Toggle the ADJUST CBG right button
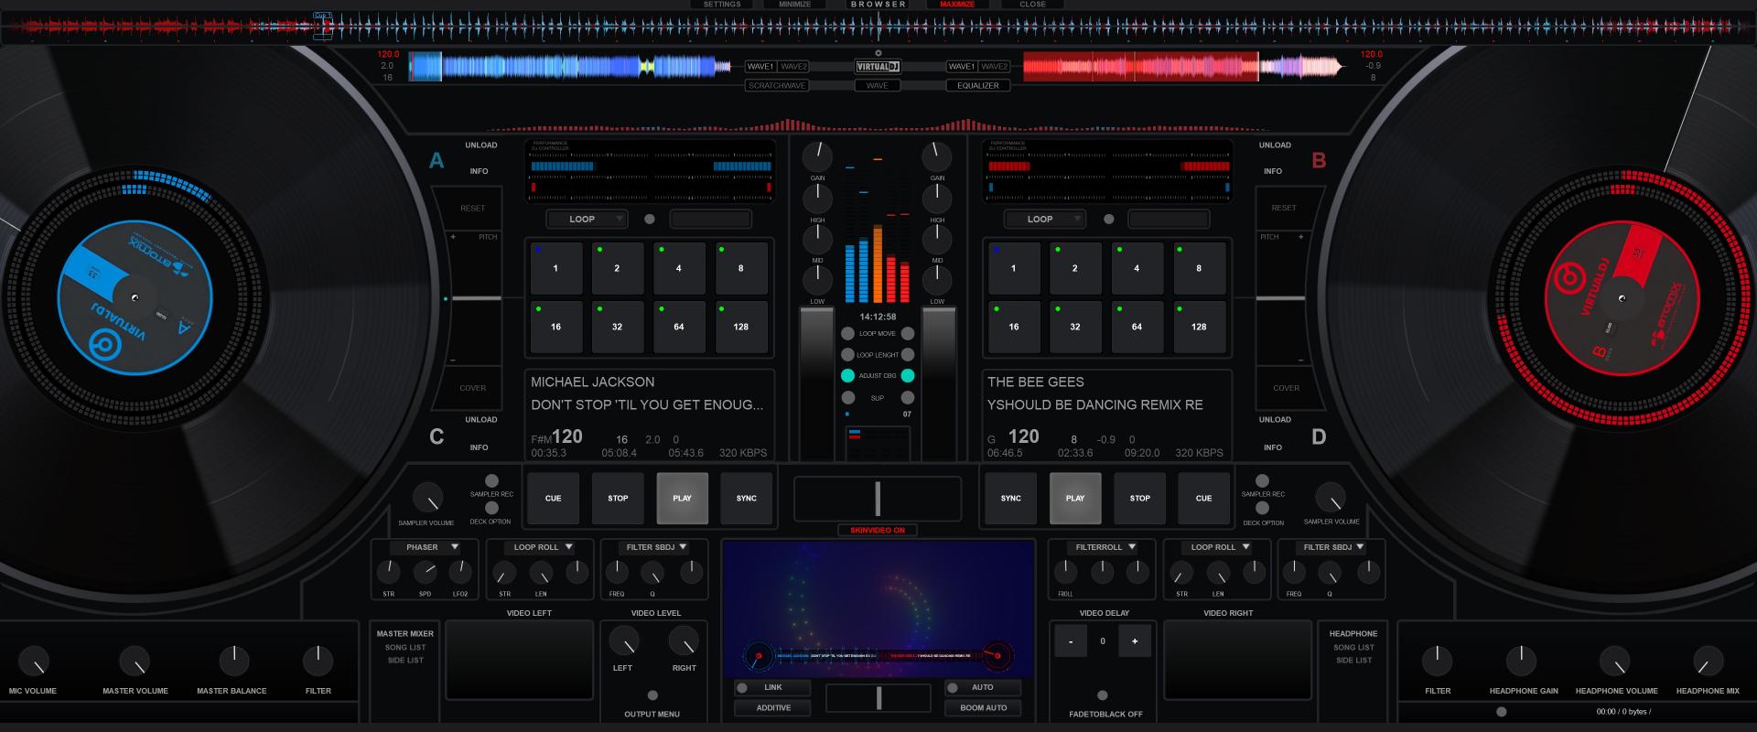Image resolution: width=1757 pixels, height=732 pixels. (908, 375)
